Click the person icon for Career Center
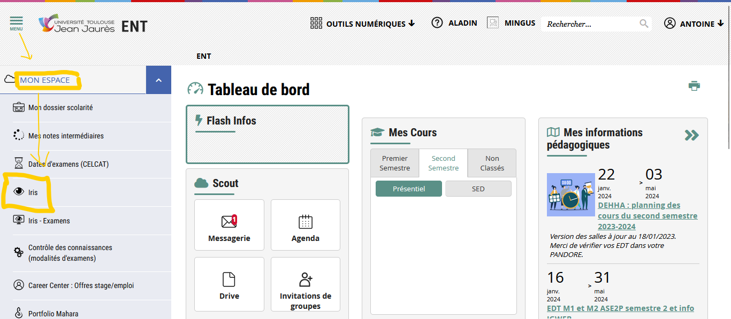The image size is (731, 319). (19, 285)
